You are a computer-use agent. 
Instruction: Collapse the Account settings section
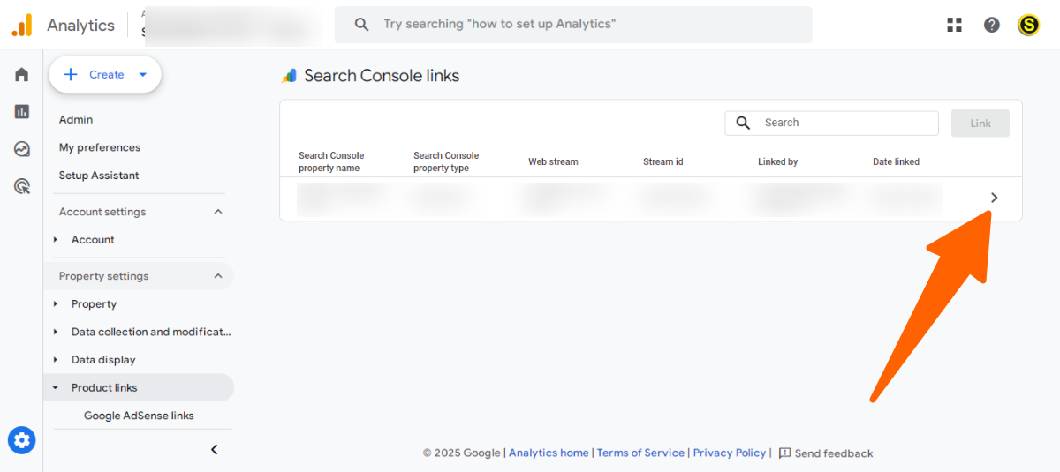(x=218, y=212)
